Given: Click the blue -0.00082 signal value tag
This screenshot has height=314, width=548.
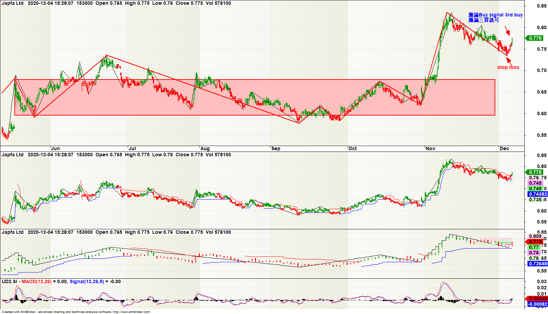Looking at the screenshot, I should [x=537, y=304].
